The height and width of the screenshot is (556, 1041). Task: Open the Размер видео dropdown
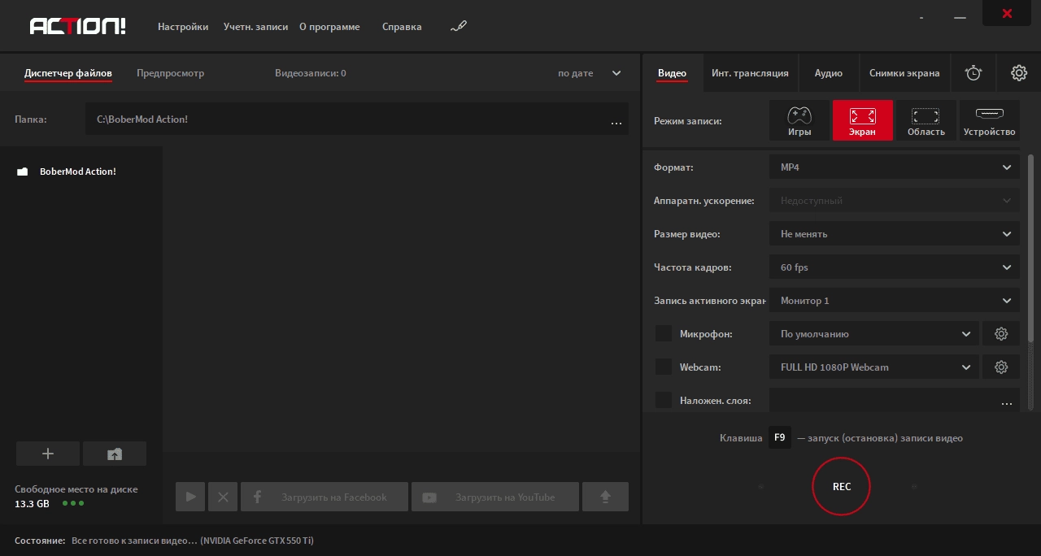895,234
